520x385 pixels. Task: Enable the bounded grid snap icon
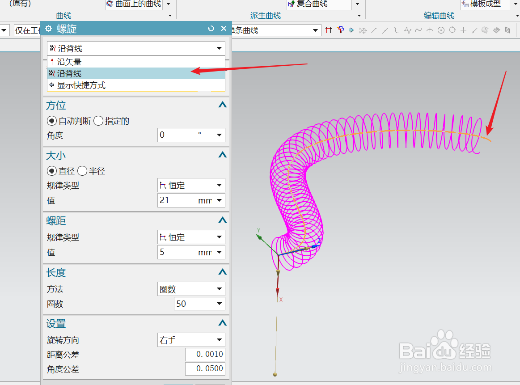click(x=496, y=30)
